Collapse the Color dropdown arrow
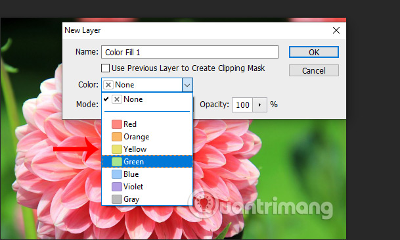The image size is (400, 240). point(187,85)
